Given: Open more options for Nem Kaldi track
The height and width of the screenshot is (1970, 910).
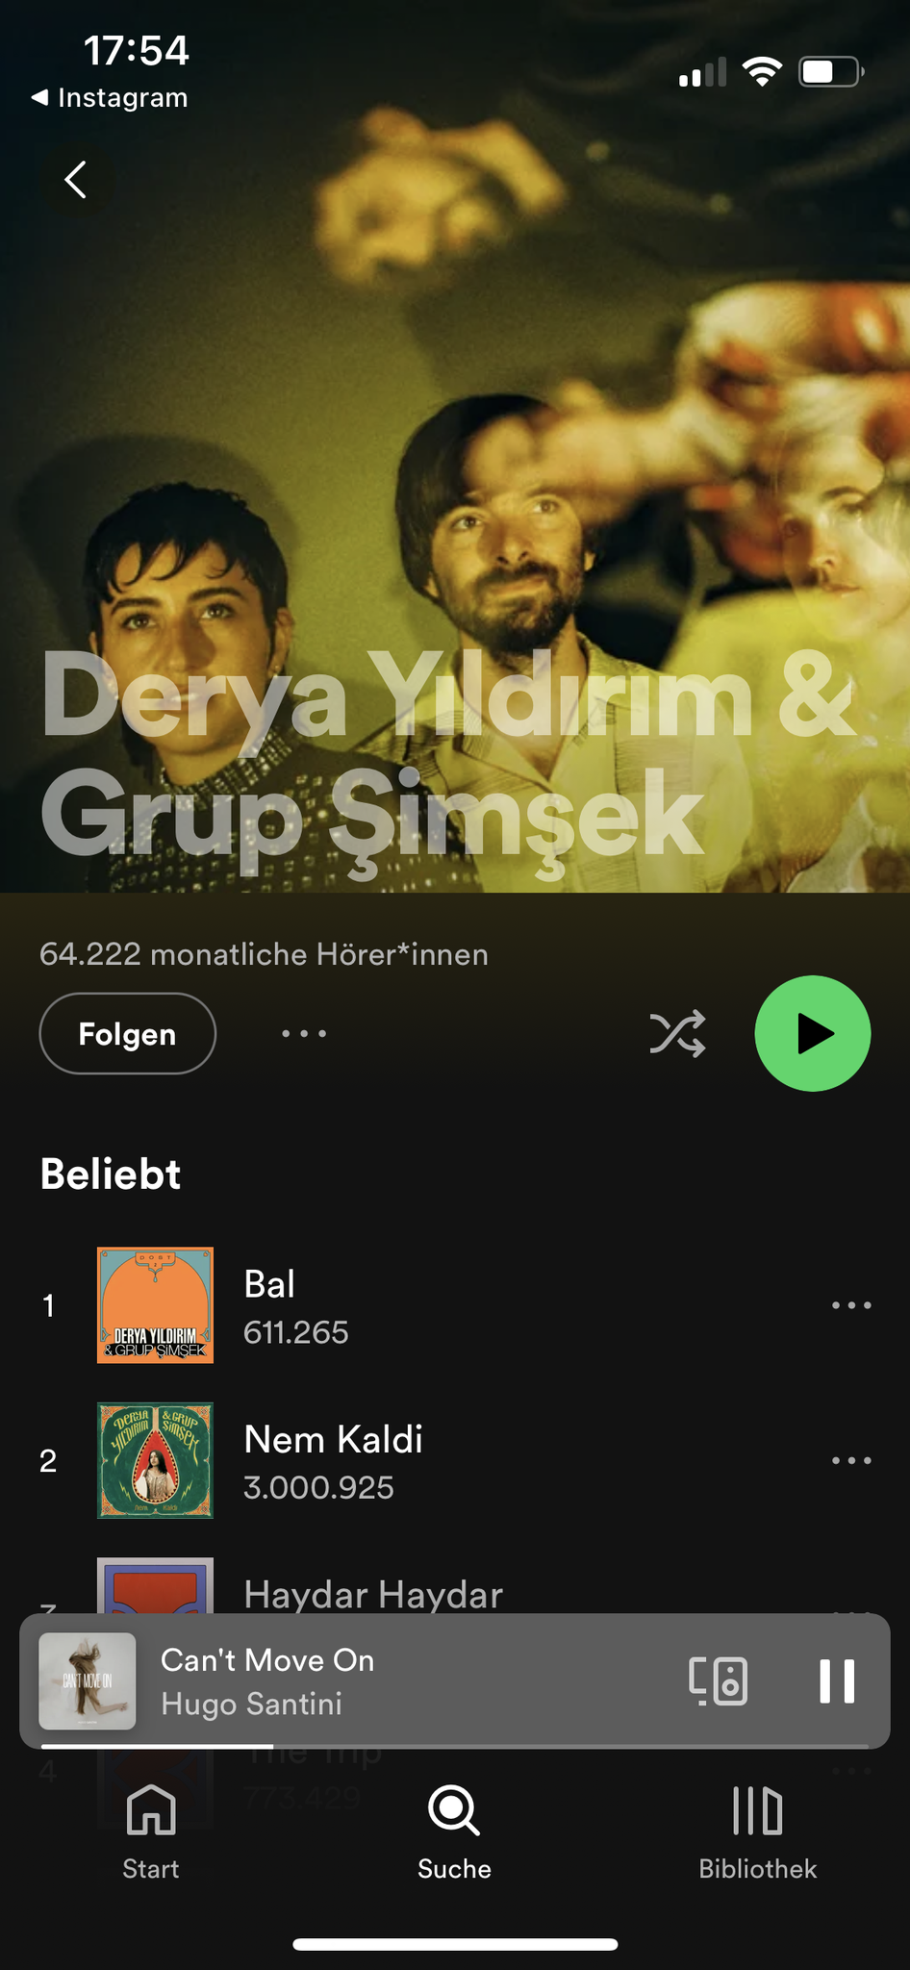Looking at the screenshot, I should [x=851, y=1460].
